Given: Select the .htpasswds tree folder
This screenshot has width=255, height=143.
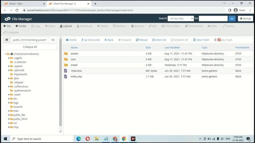Looking at the screenshot, I should coord(19,74).
